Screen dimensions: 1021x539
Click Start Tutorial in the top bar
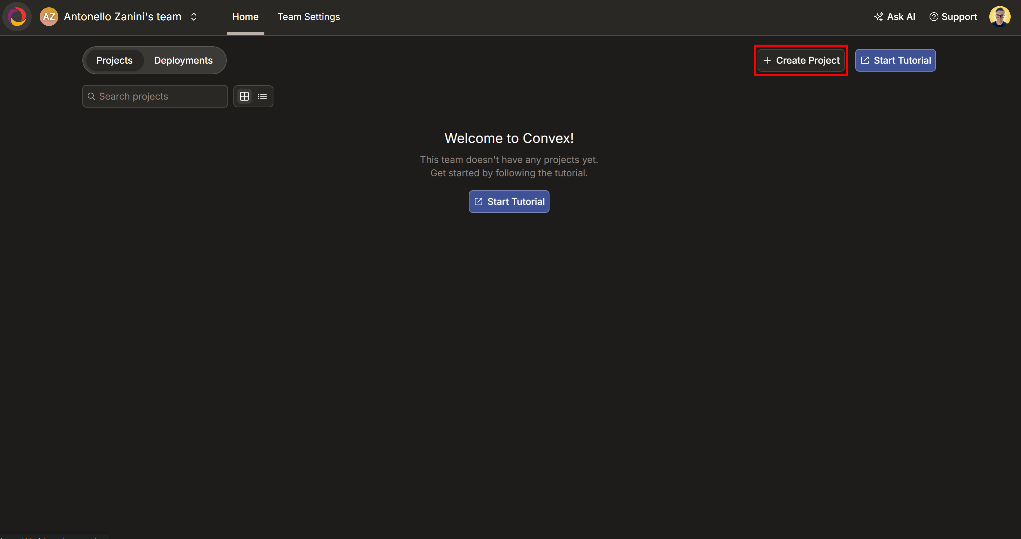point(895,60)
